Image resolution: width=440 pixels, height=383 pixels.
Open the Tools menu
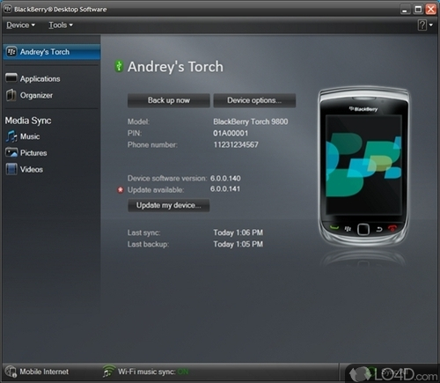coord(61,26)
